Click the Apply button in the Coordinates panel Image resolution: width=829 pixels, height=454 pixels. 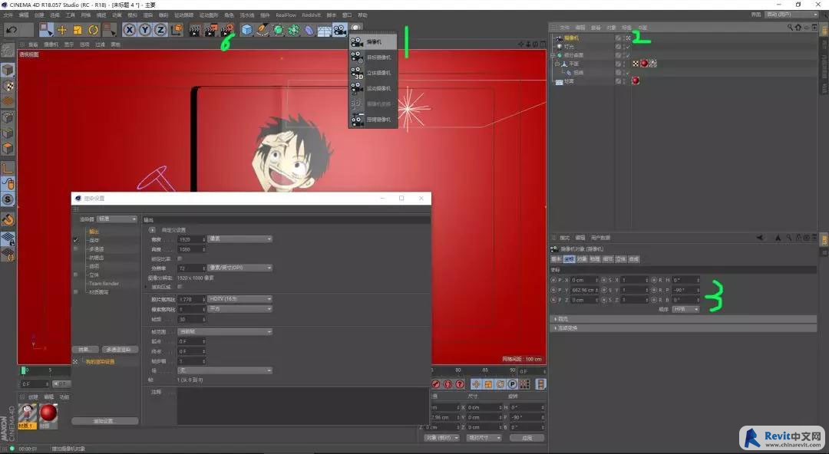click(527, 438)
